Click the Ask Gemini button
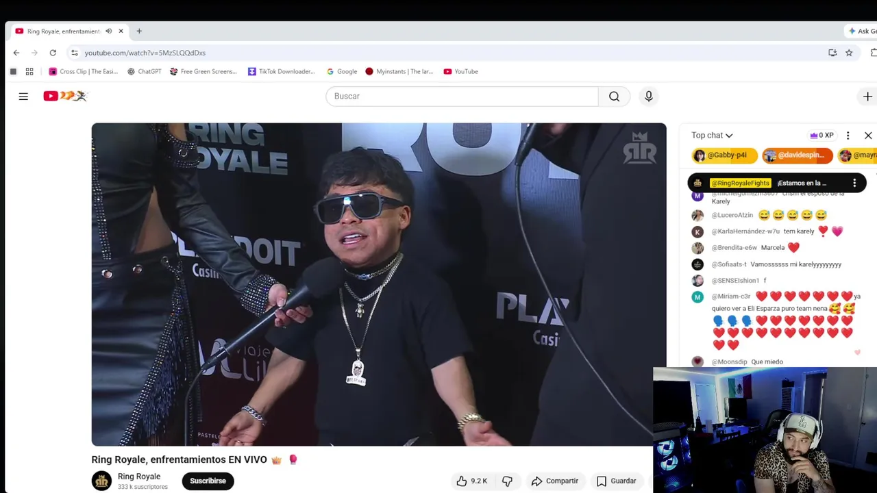877x493 pixels. [x=863, y=31]
